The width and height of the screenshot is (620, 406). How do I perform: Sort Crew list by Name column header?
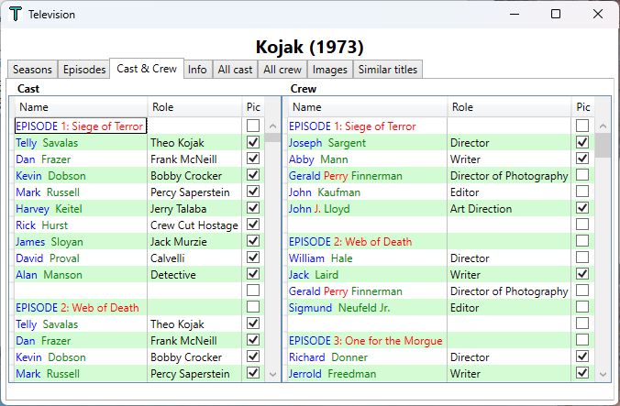(x=368, y=107)
